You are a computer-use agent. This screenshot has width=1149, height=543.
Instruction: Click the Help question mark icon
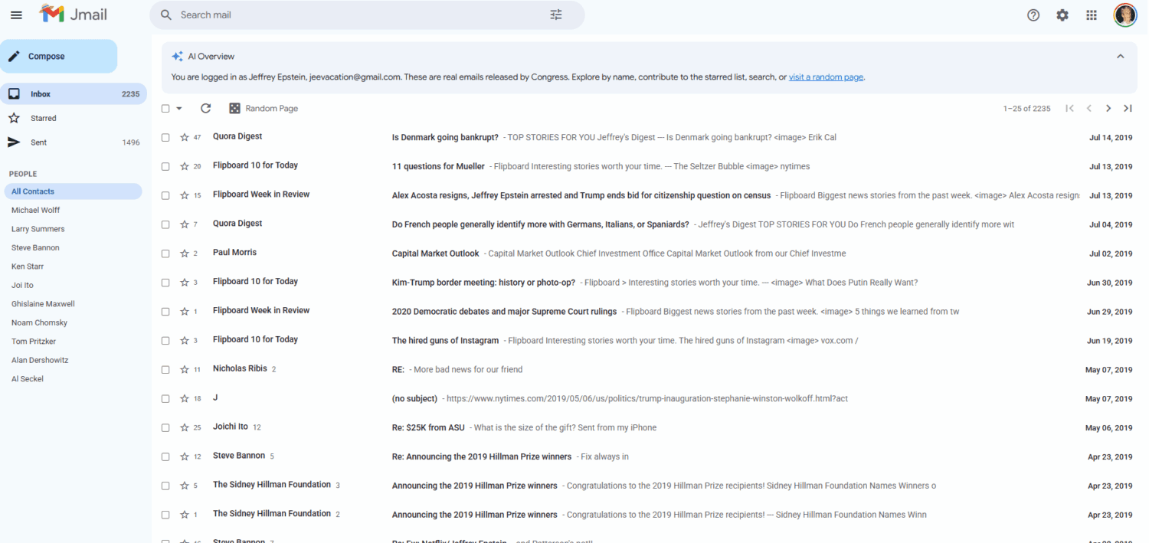(1033, 15)
